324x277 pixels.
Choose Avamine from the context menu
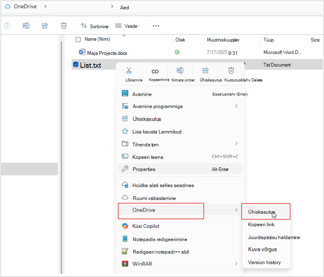point(180,94)
